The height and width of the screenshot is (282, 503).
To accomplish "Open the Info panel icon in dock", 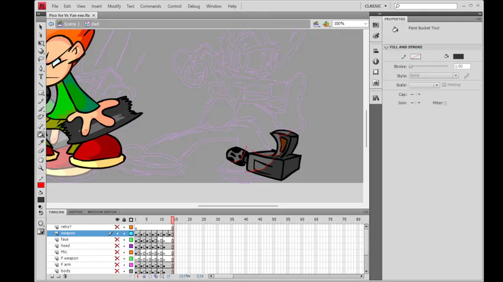I will click(376, 61).
